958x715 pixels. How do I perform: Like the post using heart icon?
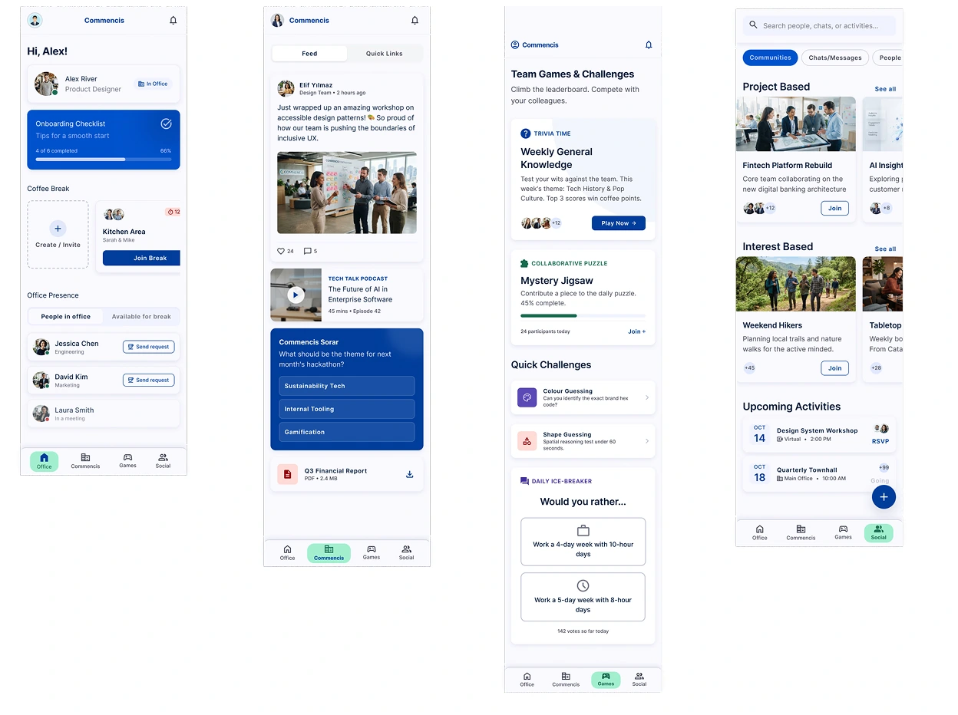click(x=281, y=251)
